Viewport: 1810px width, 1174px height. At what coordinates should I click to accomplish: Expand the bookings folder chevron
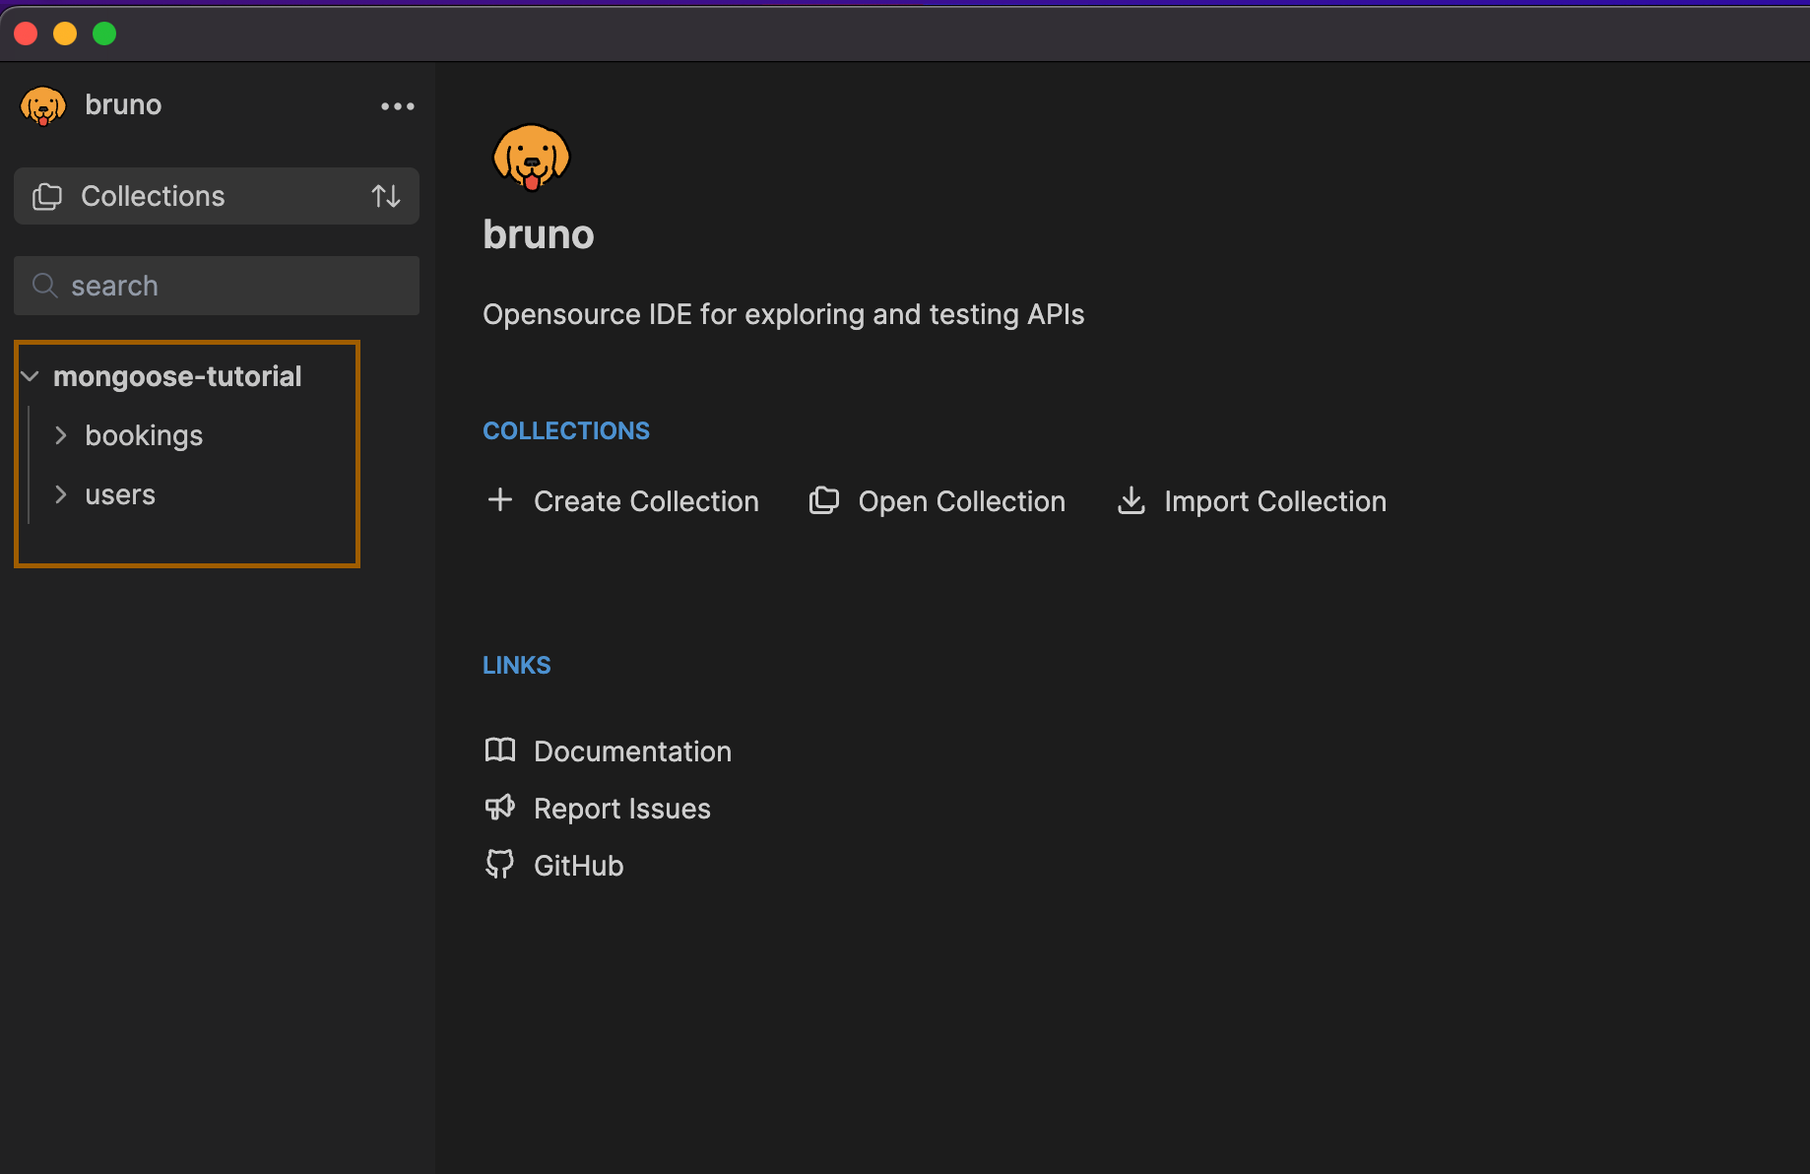click(x=61, y=435)
